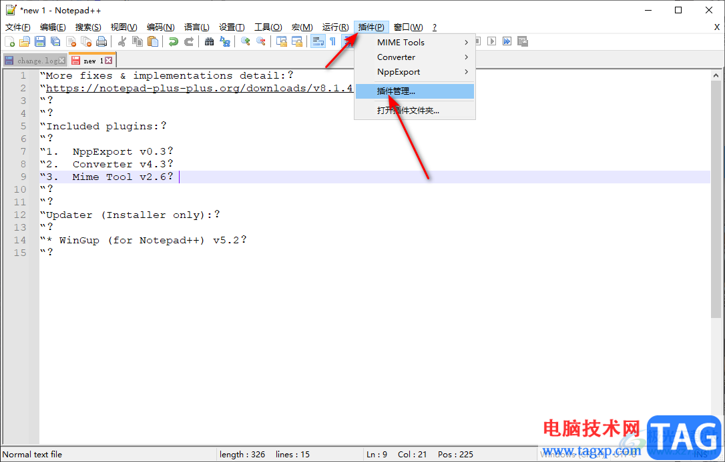Open the 运行(R) menu
725x462 pixels.
(x=335, y=27)
